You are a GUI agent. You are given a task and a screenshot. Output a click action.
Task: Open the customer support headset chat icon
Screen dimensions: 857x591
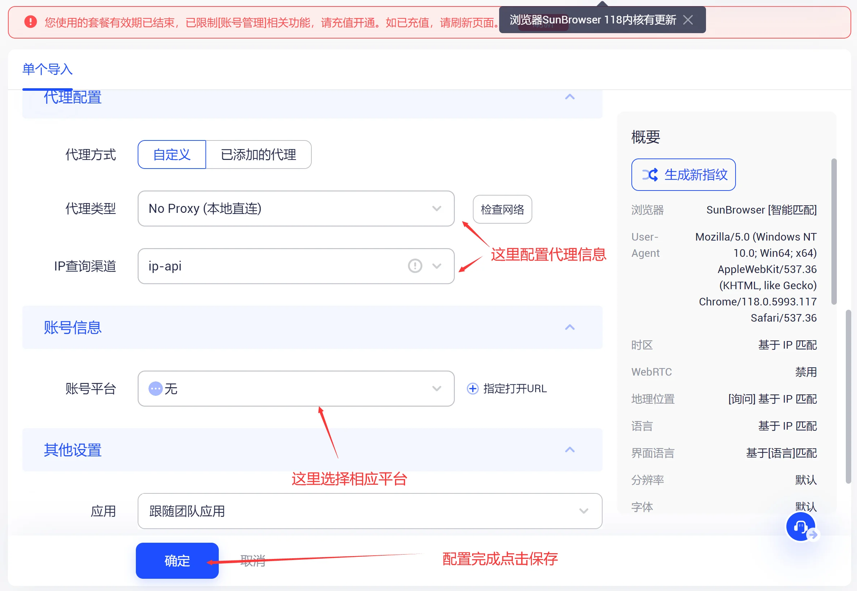801,527
